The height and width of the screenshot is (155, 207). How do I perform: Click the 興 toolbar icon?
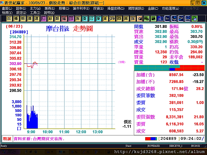tap(126, 19)
